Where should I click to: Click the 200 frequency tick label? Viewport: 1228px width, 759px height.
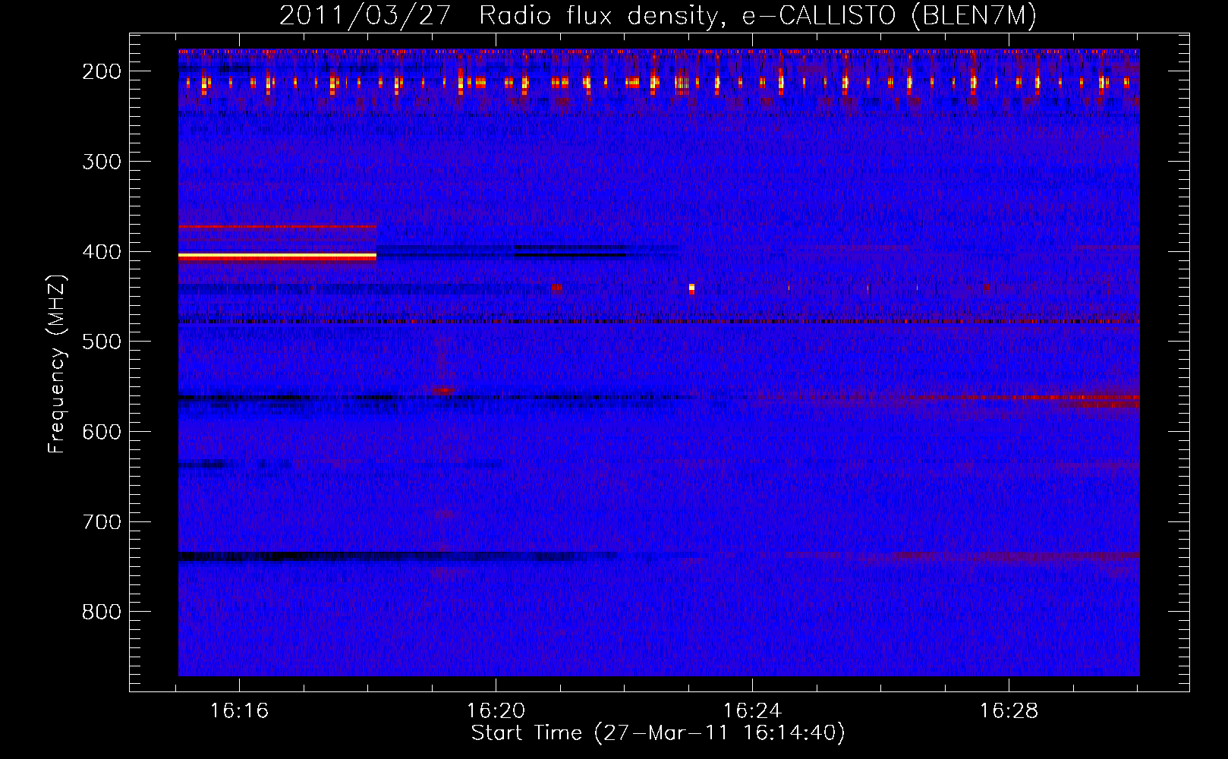[x=102, y=71]
